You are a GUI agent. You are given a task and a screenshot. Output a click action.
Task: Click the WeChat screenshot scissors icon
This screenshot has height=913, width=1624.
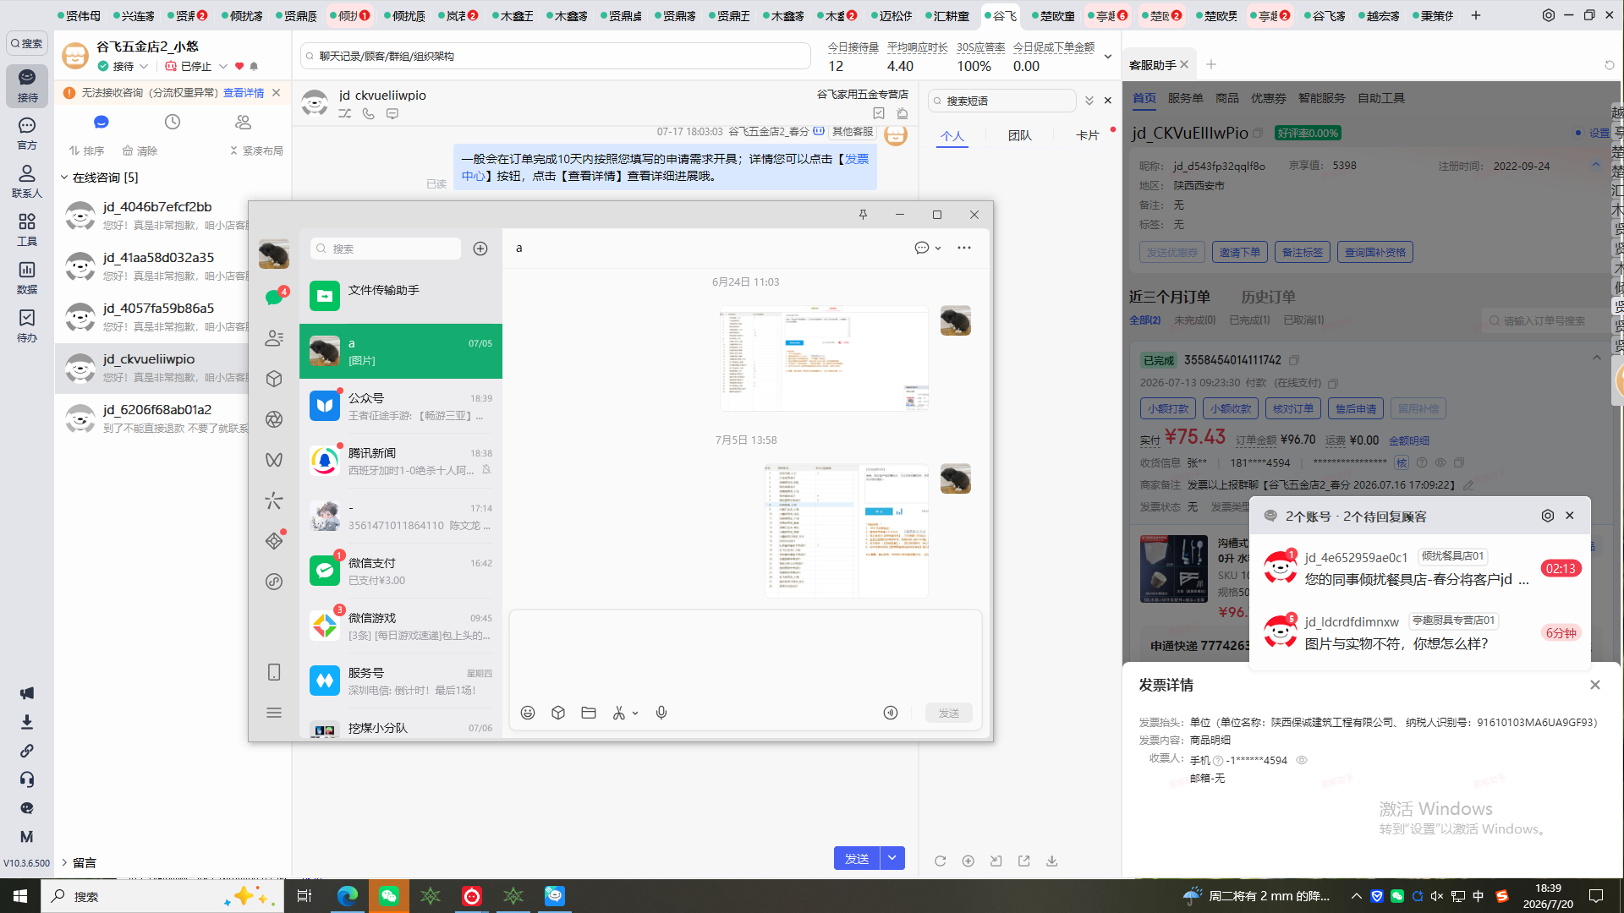(x=619, y=713)
